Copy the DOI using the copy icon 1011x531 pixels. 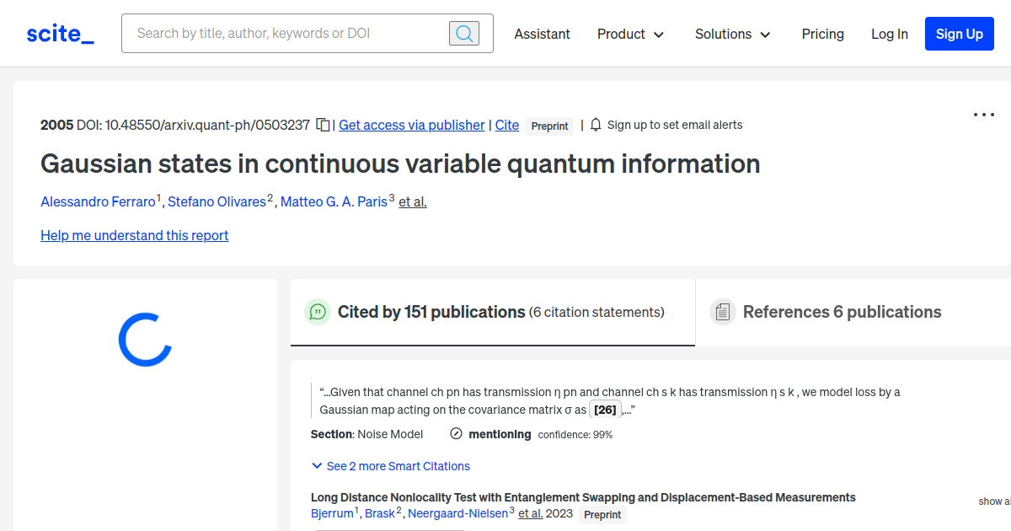[322, 124]
